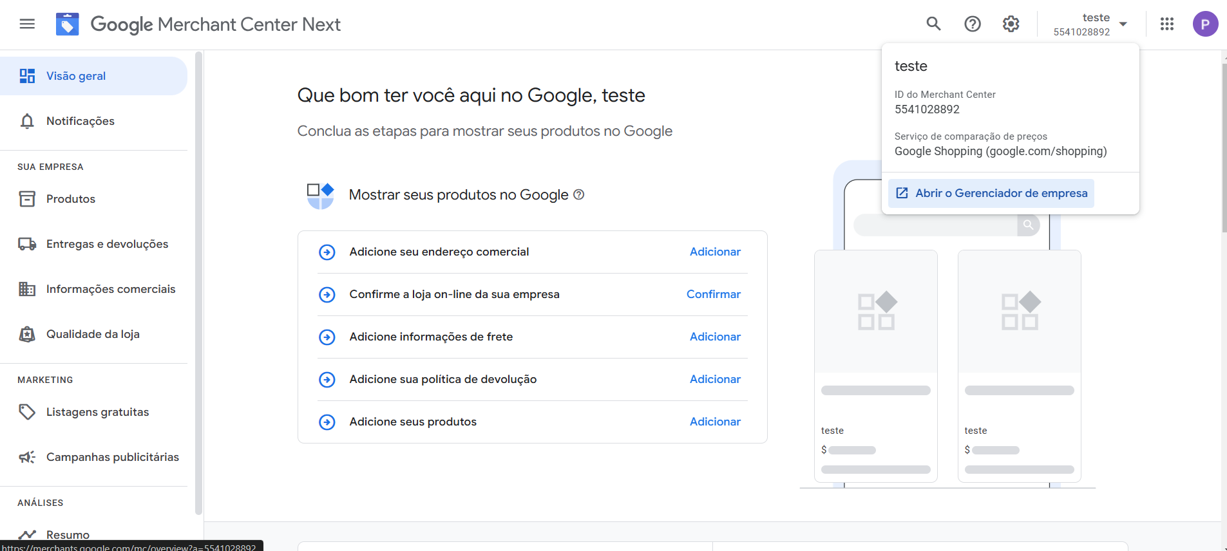
Task: Open Qualidade da loja in sidebar
Action: click(94, 334)
